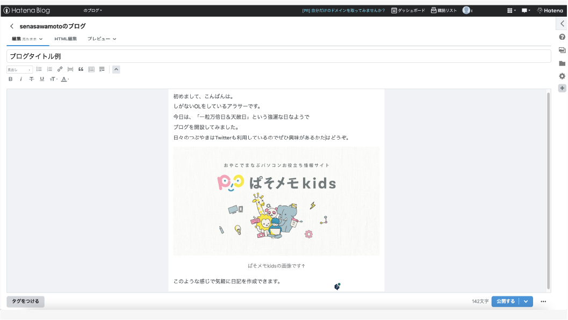Collapse the right sidebar with the chevron
The width and height of the screenshot is (568, 320).
pos(562,24)
